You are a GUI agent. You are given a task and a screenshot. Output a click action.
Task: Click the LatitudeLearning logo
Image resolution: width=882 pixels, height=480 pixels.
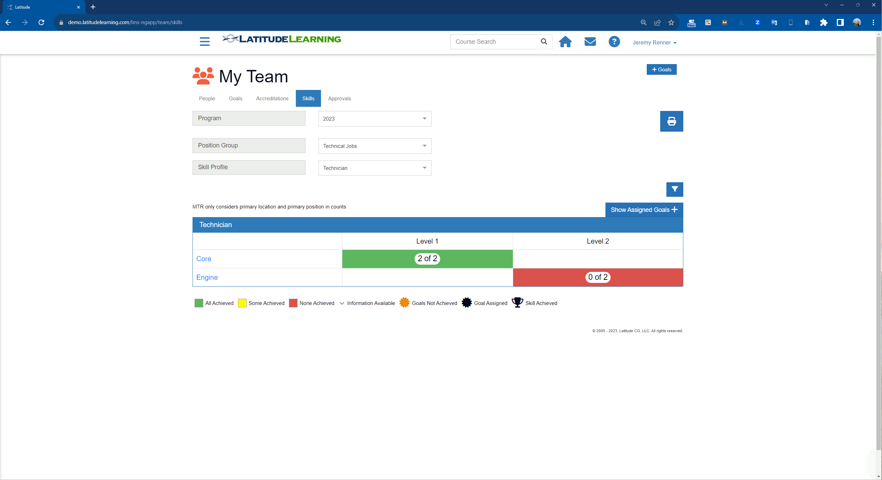click(x=281, y=39)
